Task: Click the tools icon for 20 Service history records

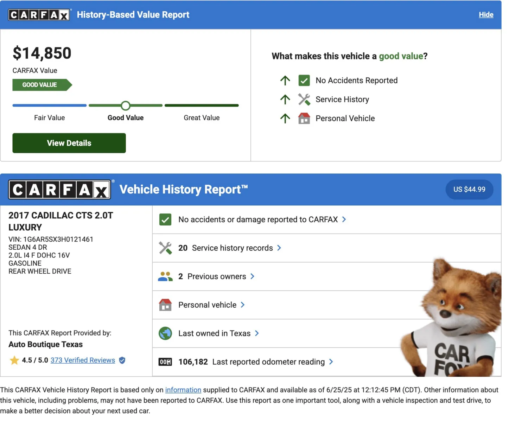Action: [165, 248]
